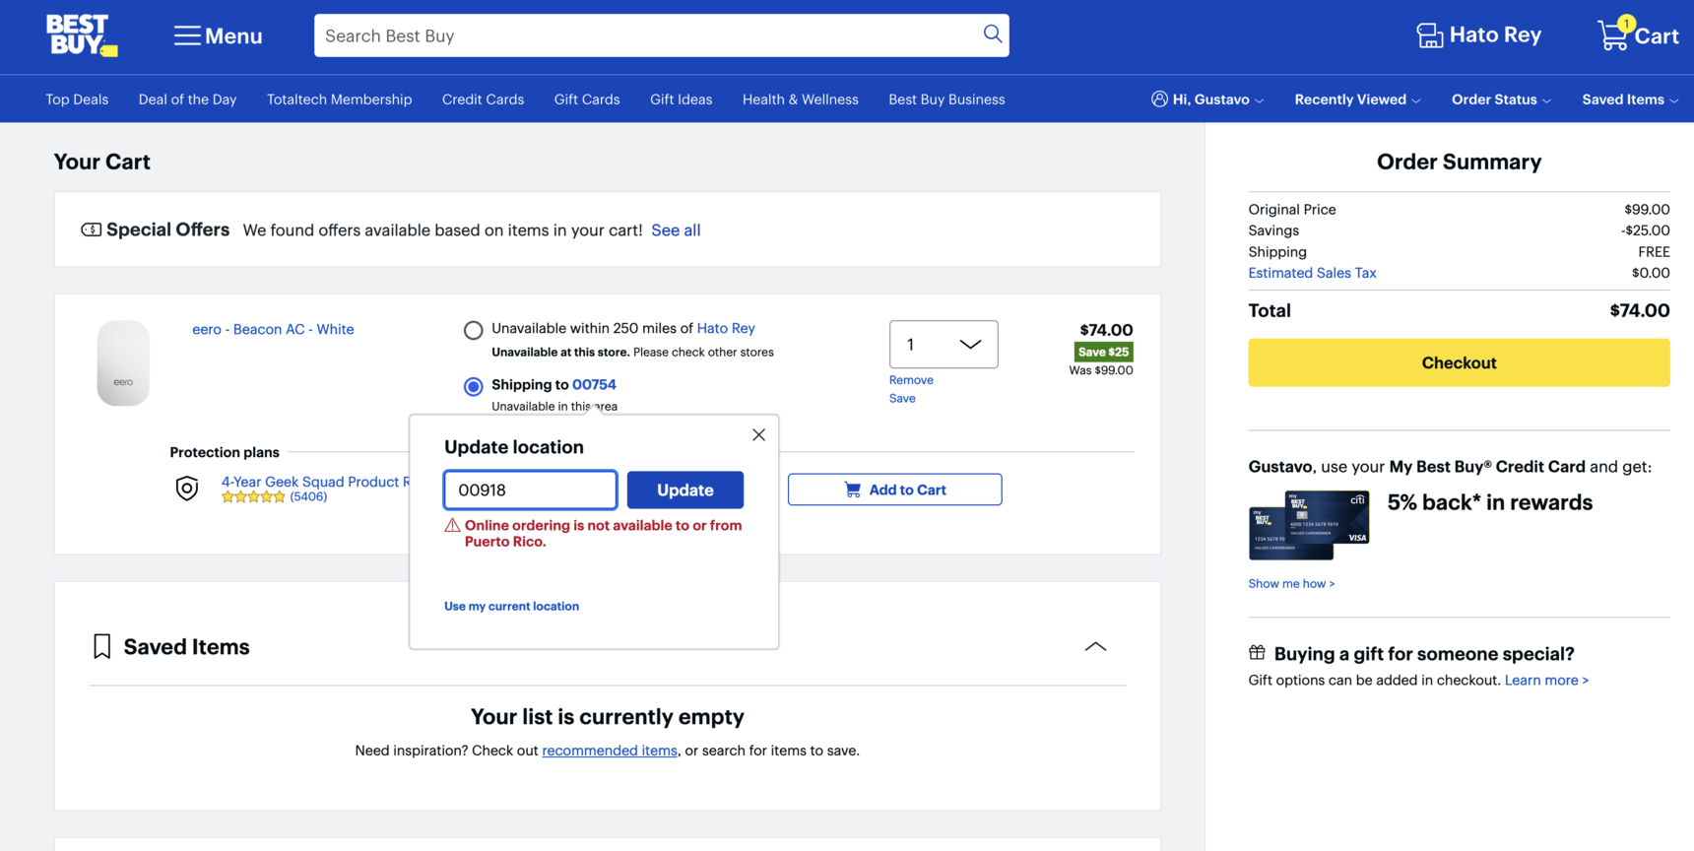The image size is (1694, 851).
Task: Open Best Buy Business
Action: click(946, 98)
